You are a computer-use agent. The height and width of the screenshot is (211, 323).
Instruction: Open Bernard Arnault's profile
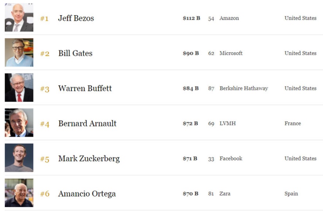pyautogui.click(x=87, y=124)
